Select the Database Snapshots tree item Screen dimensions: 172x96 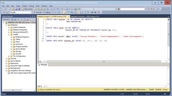(20, 30)
